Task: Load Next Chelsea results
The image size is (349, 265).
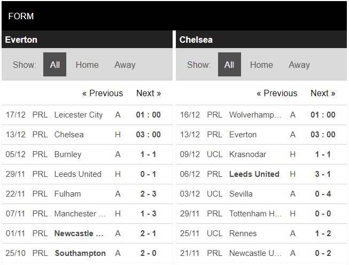Action: click(x=323, y=93)
